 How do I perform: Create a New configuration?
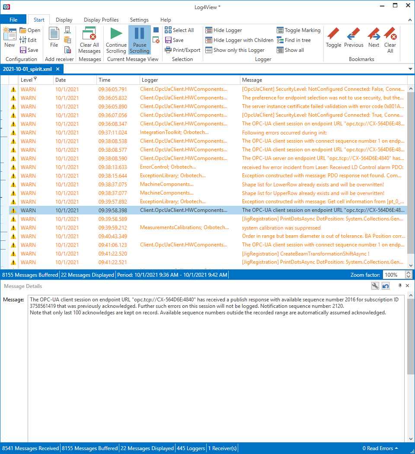[x=10, y=37]
